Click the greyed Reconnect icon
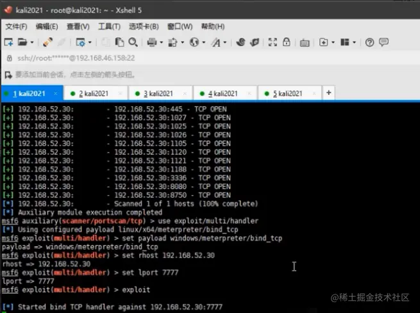420x313 pixels. click(x=62, y=42)
